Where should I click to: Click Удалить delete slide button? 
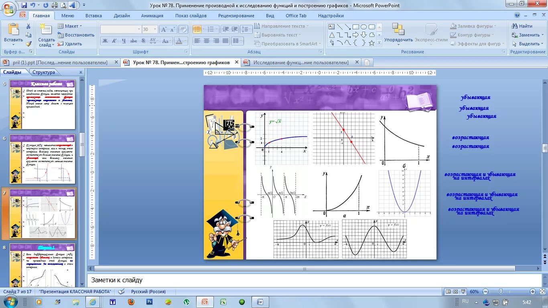[70, 44]
